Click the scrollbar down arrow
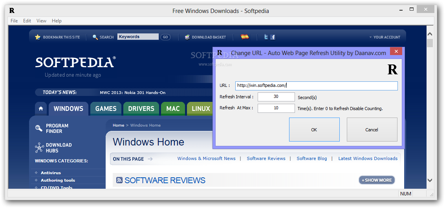Image resolution: width=445 pixels, height=208 pixels. (x=430, y=180)
